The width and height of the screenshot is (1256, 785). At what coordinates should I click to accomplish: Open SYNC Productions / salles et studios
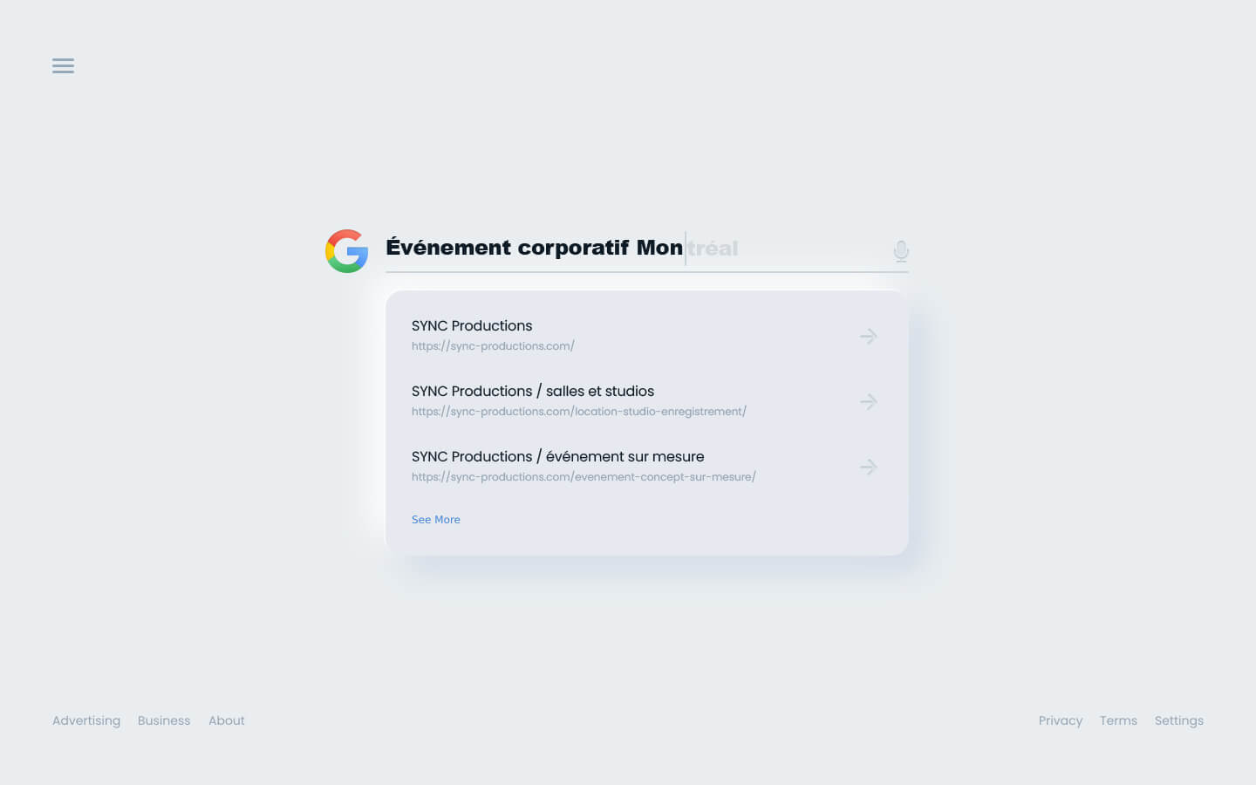pos(533,391)
